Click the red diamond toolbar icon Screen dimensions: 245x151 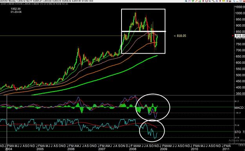click(220, 1)
